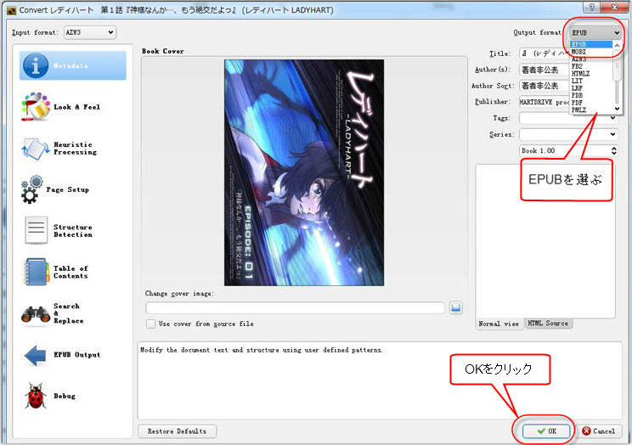632x445 pixels.
Task: Open the Debug section
Action: [x=50, y=396]
